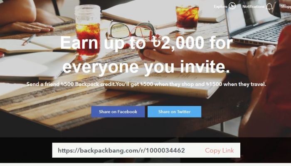Open the Explore compass icon
The height and width of the screenshot is (166, 291).
click(232, 6)
